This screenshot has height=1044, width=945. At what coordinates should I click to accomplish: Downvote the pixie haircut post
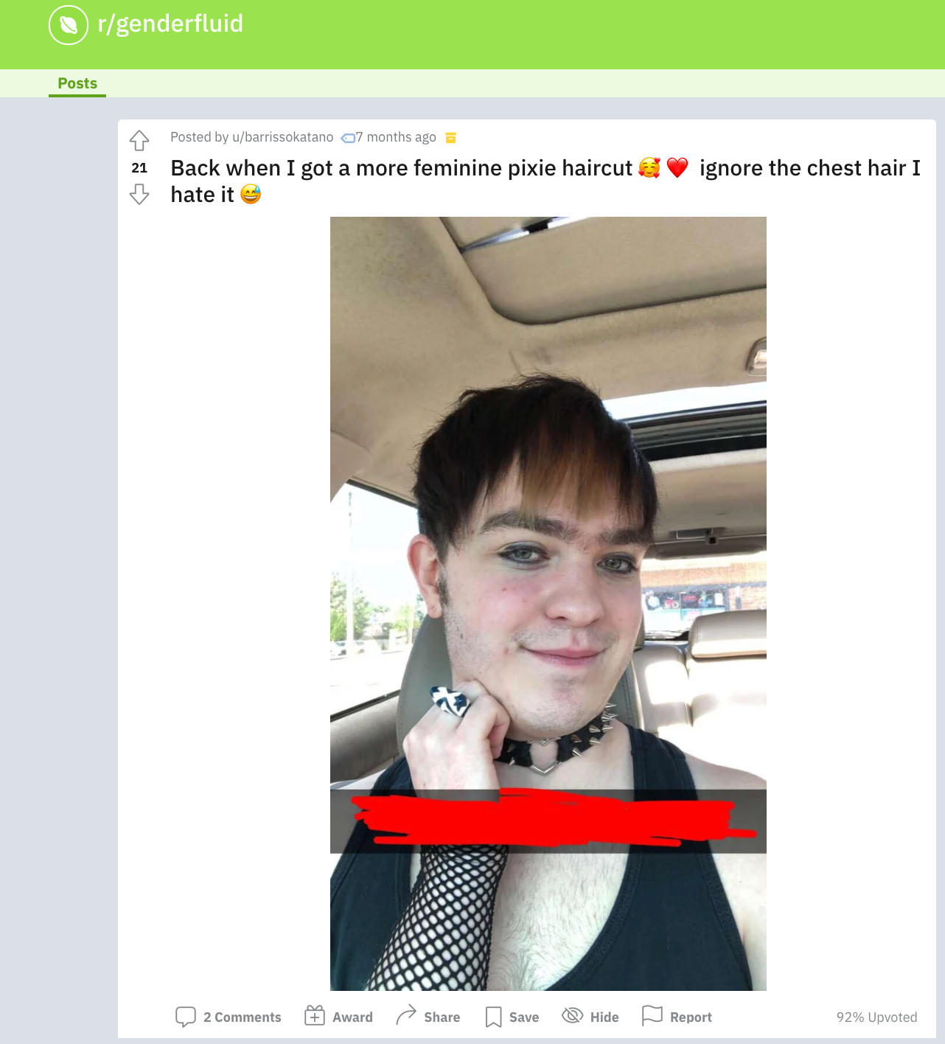point(139,195)
